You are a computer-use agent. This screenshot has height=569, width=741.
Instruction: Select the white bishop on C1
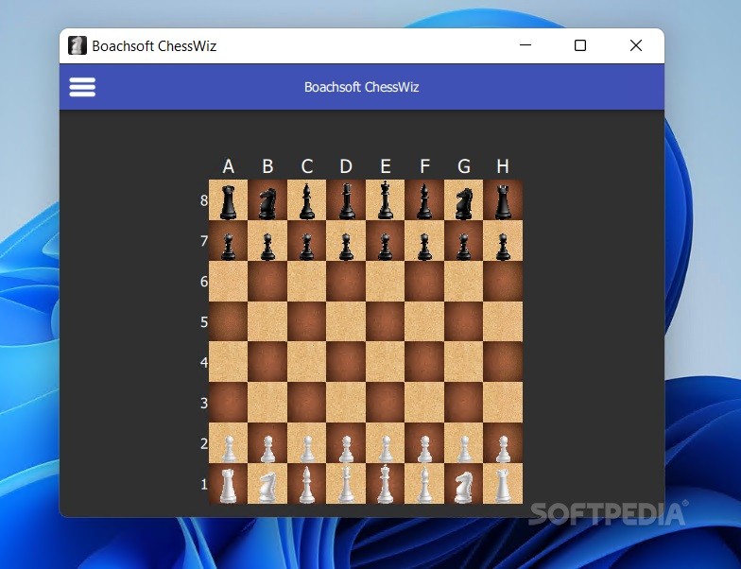[x=306, y=484]
